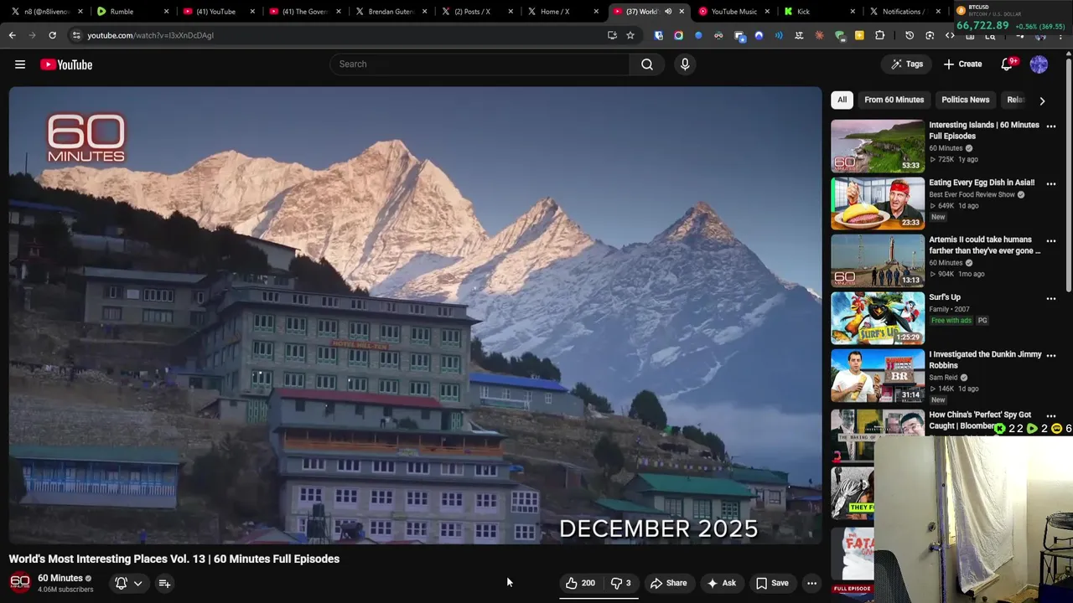The image size is (1073, 603).
Task: Click the add-to-queue icon beside channel
Action: (x=164, y=583)
